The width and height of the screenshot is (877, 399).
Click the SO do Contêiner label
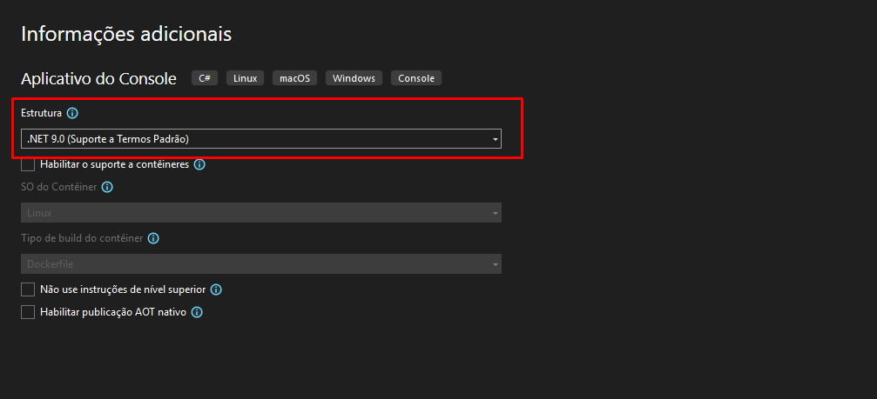coord(58,187)
